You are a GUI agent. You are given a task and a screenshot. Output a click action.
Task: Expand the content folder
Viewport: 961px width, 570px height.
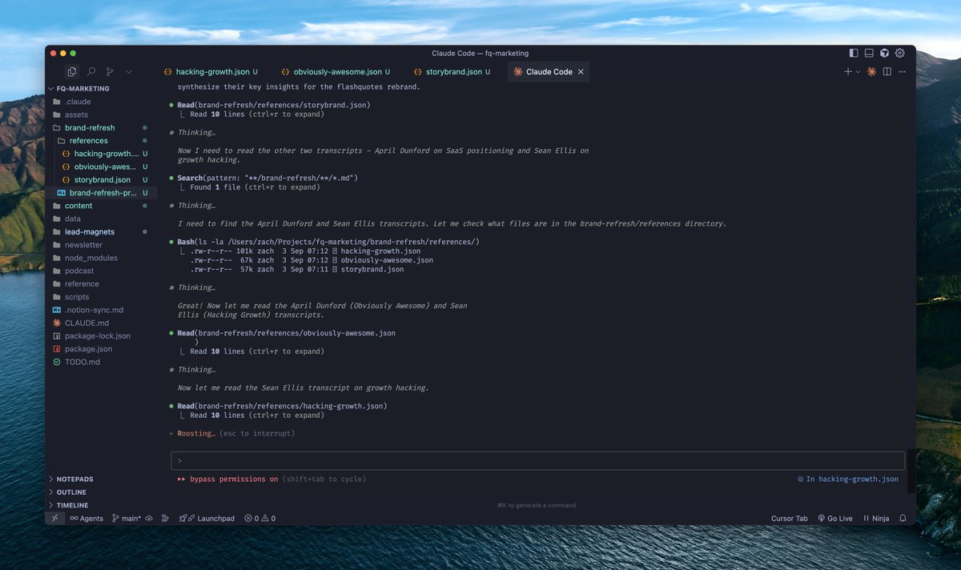pos(102,206)
